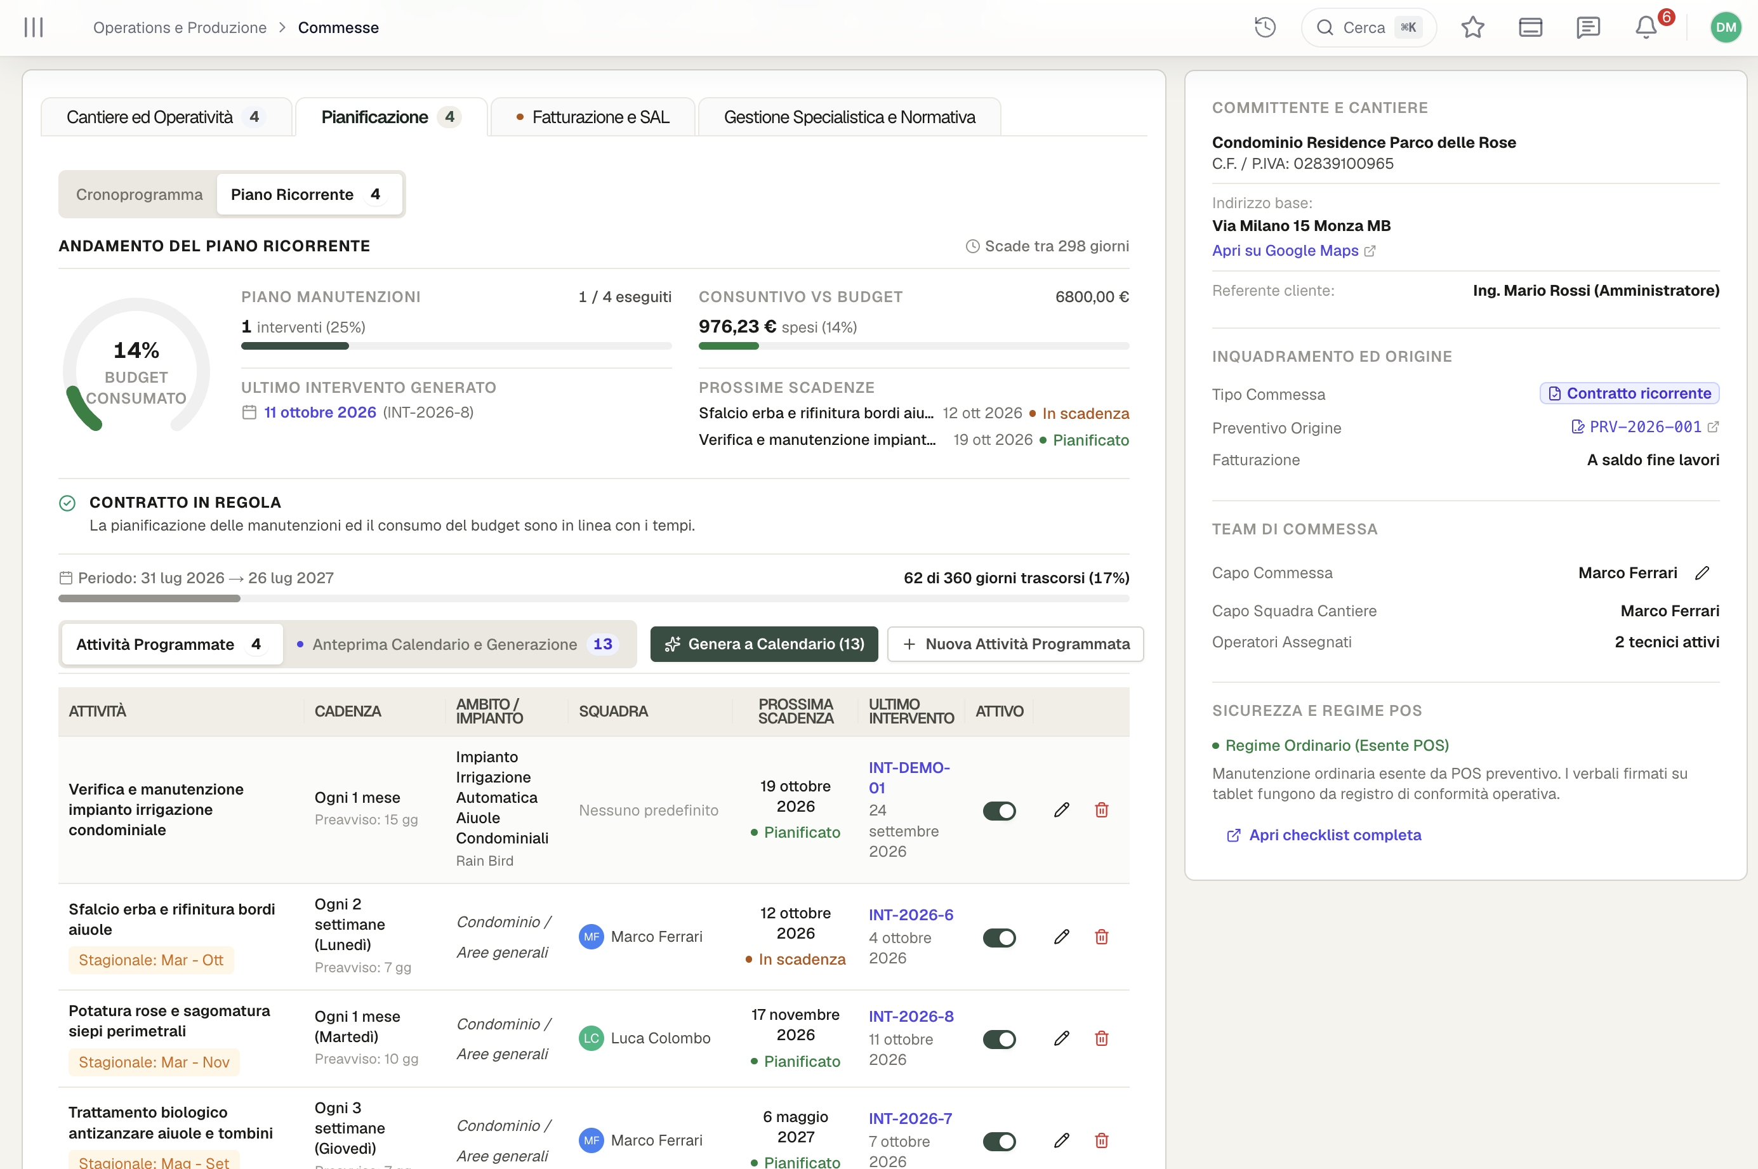Click Genera a Calendario (13) button
1758x1169 pixels.
click(x=764, y=644)
